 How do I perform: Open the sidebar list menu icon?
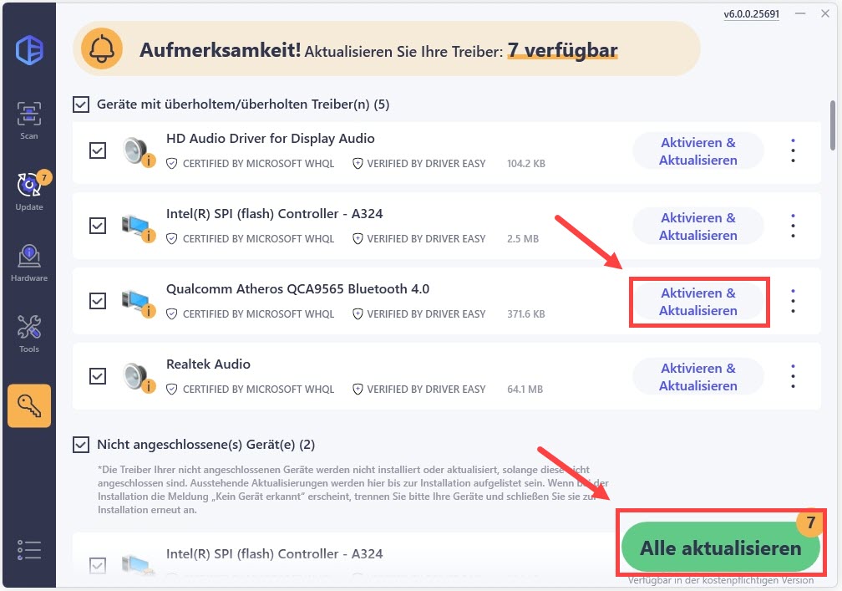pyautogui.click(x=29, y=550)
